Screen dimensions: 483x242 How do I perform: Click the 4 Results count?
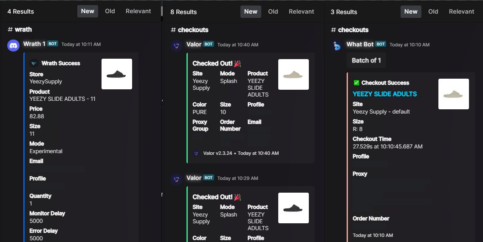click(x=21, y=11)
